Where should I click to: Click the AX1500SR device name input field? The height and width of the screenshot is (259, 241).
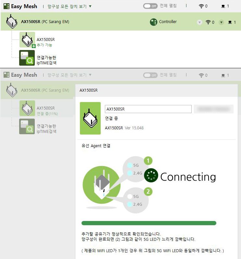click(148, 109)
